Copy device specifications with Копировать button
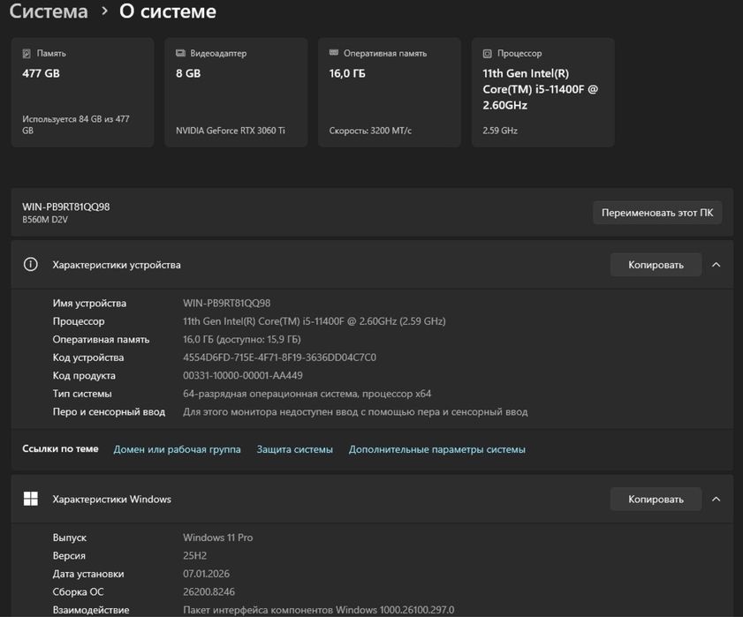743x617 pixels. point(656,265)
